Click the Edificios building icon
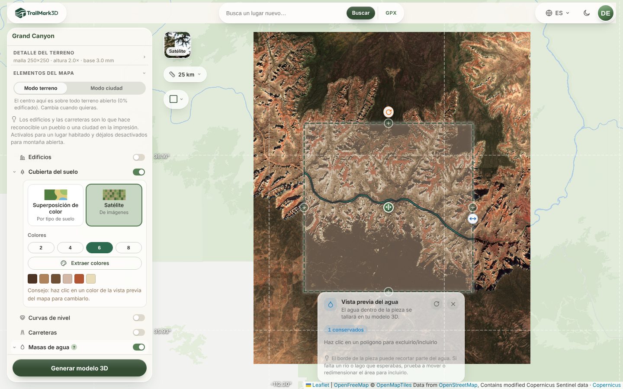Image resolution: width=623 pixels, height=389 pixels. click(22, 157)
